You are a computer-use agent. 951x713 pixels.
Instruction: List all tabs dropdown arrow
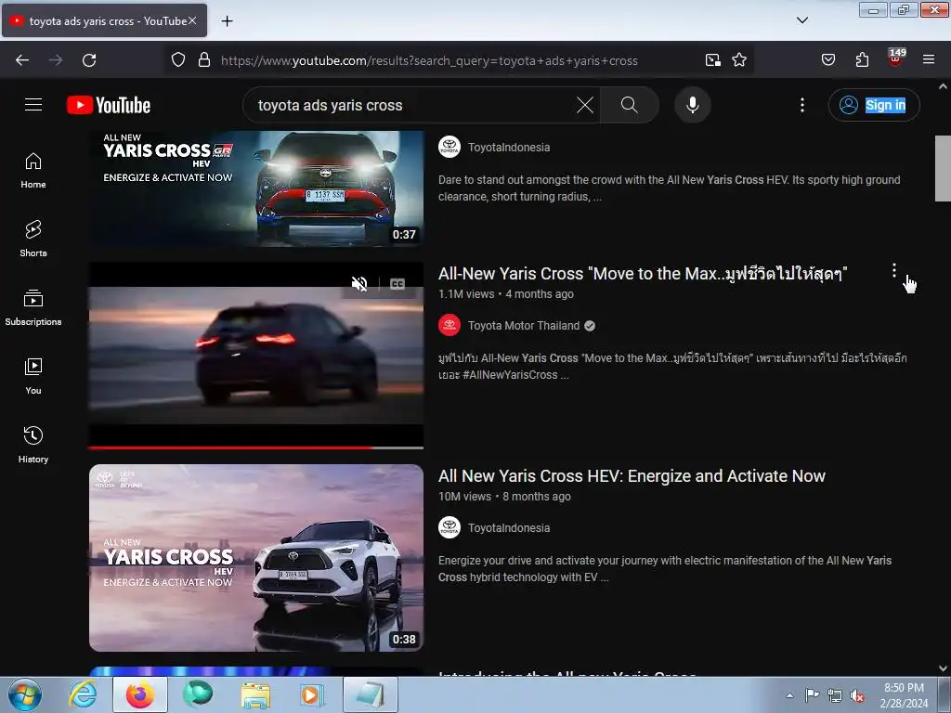point(801,20)
